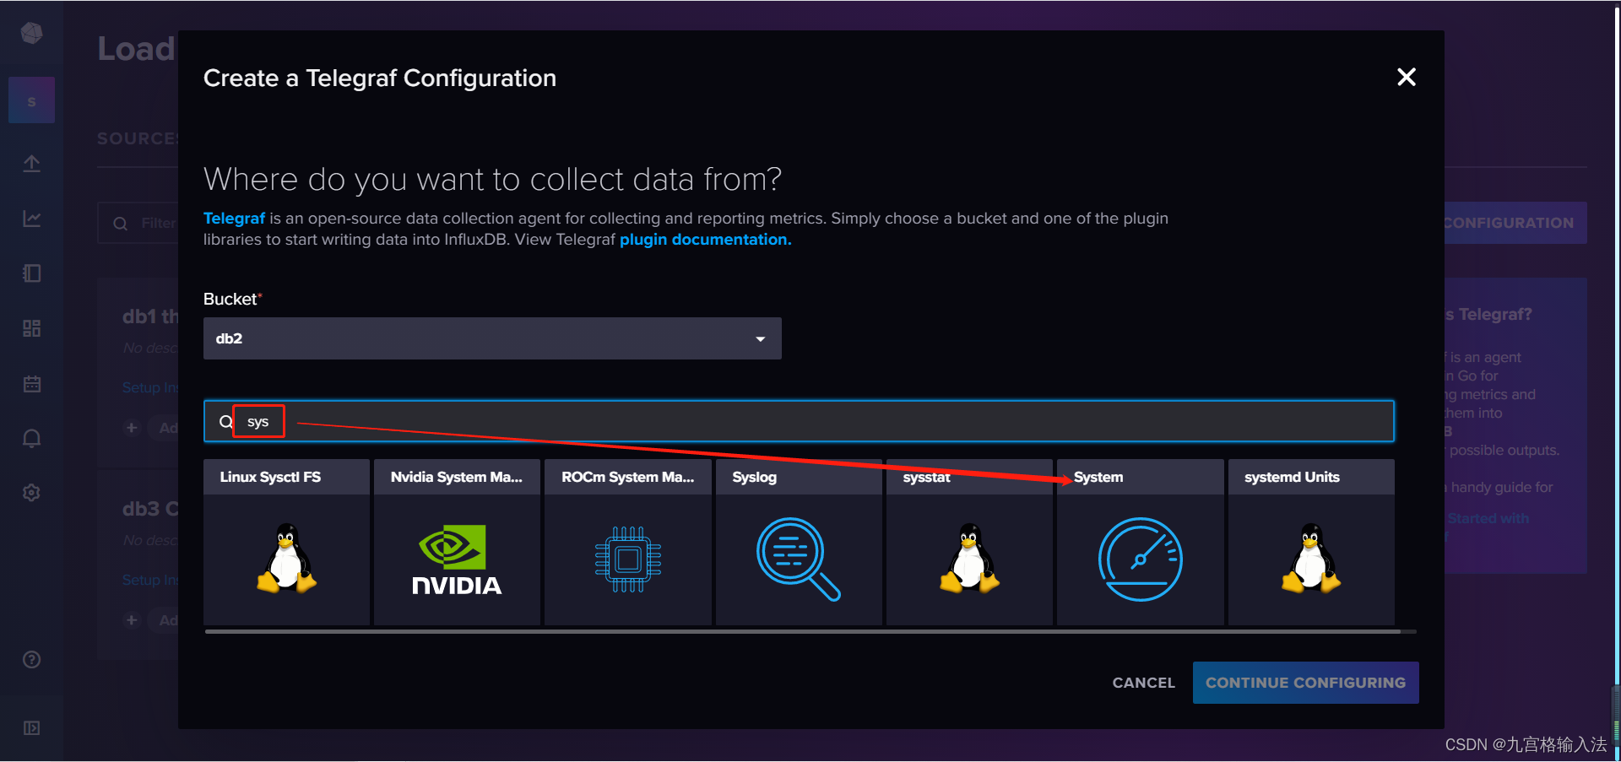This screenshot has height=762, width=1621.
Task: Select the sysstat plugin card
Action: (969, 542)
